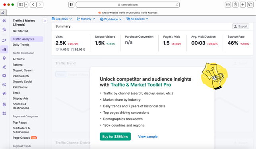
Task: Click the 46% Bounce Rate value
Action: [x=233, y=43]
